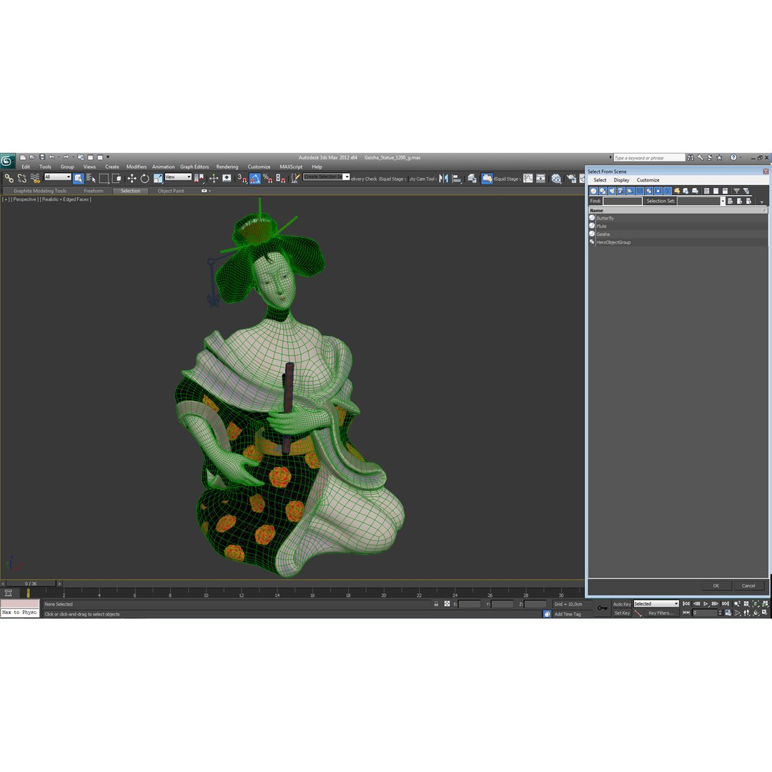Click the Set Key button

[621, 613]
